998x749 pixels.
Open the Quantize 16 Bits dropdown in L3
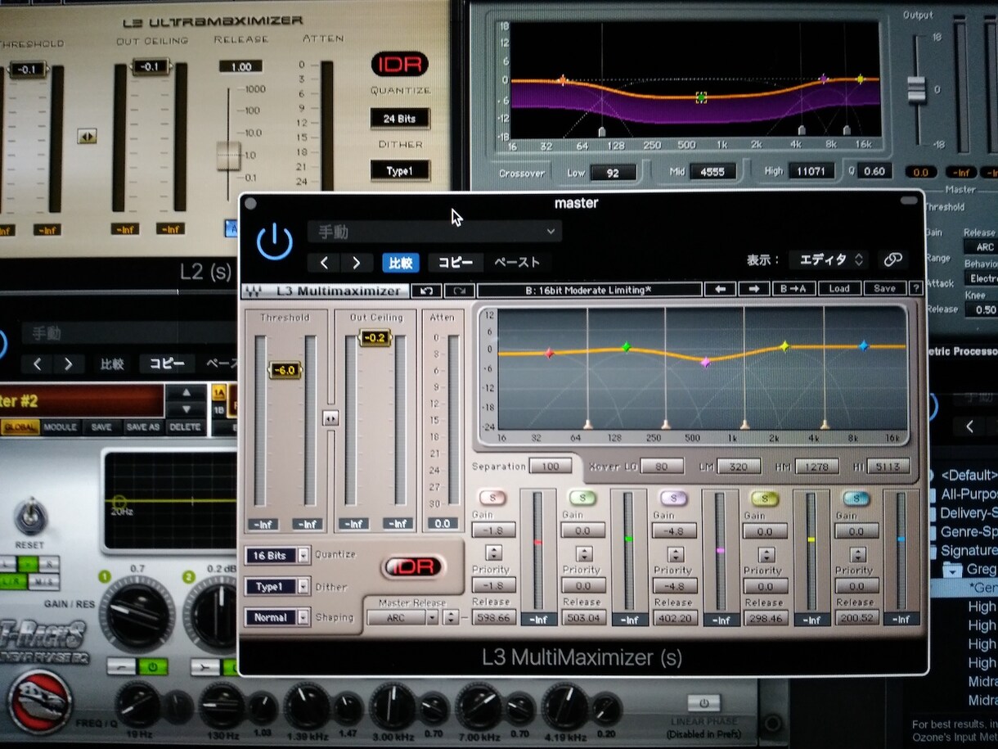(278, 555)
